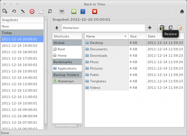
Task: Click the red Quit X icon
Action: tap(94, 12)
